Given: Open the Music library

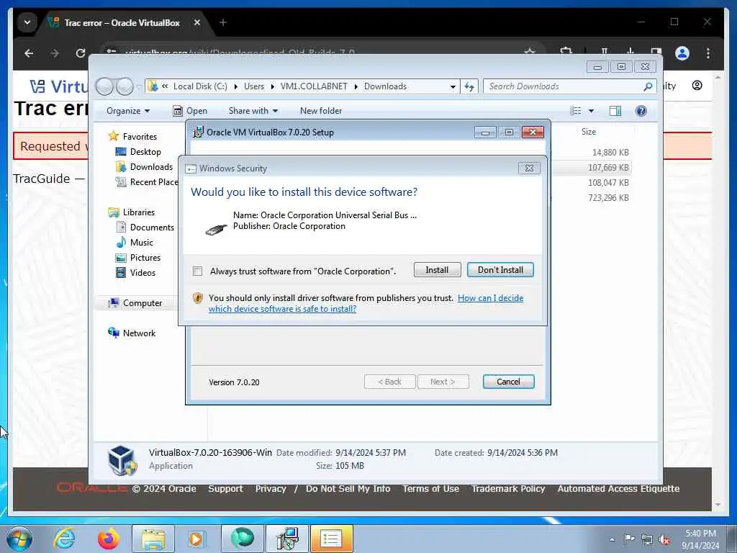Looking at the screenshot, I should [x=142, y=242].
